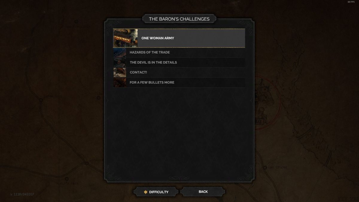Go back using the Back button
The width and height of the screenshot is (359, 202).
(203, 192)
